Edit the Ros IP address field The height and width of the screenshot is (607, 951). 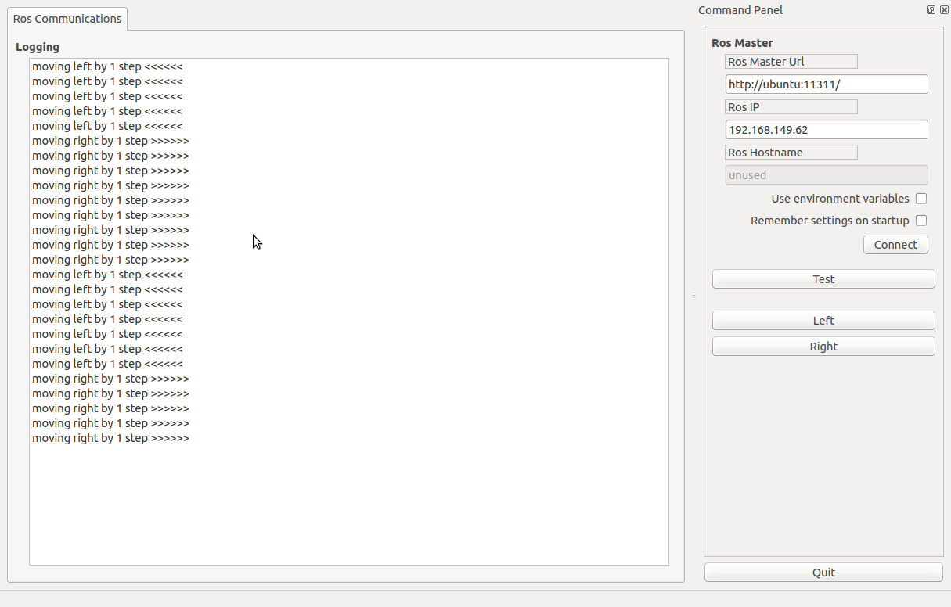click(827, 130)
